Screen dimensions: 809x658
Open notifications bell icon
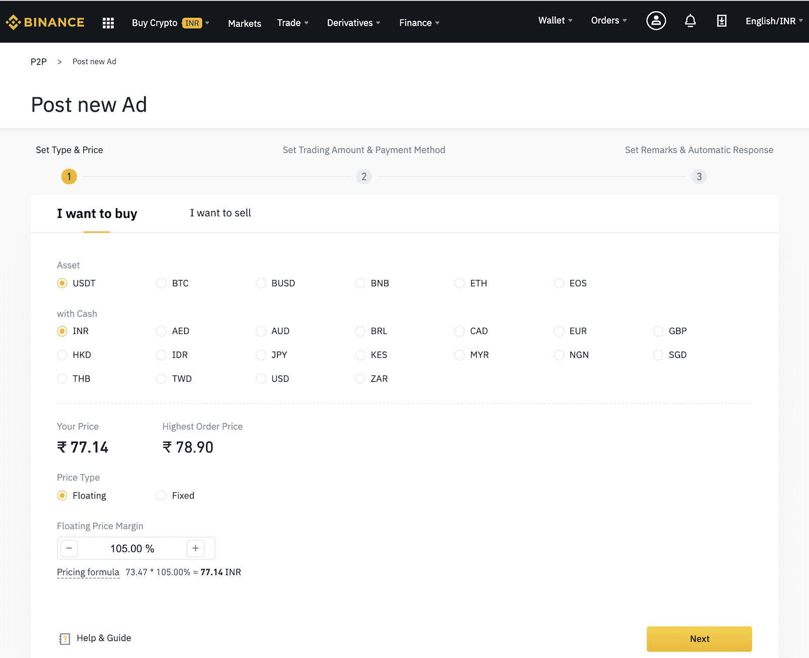pyautogui.click(x=690, y=21)
